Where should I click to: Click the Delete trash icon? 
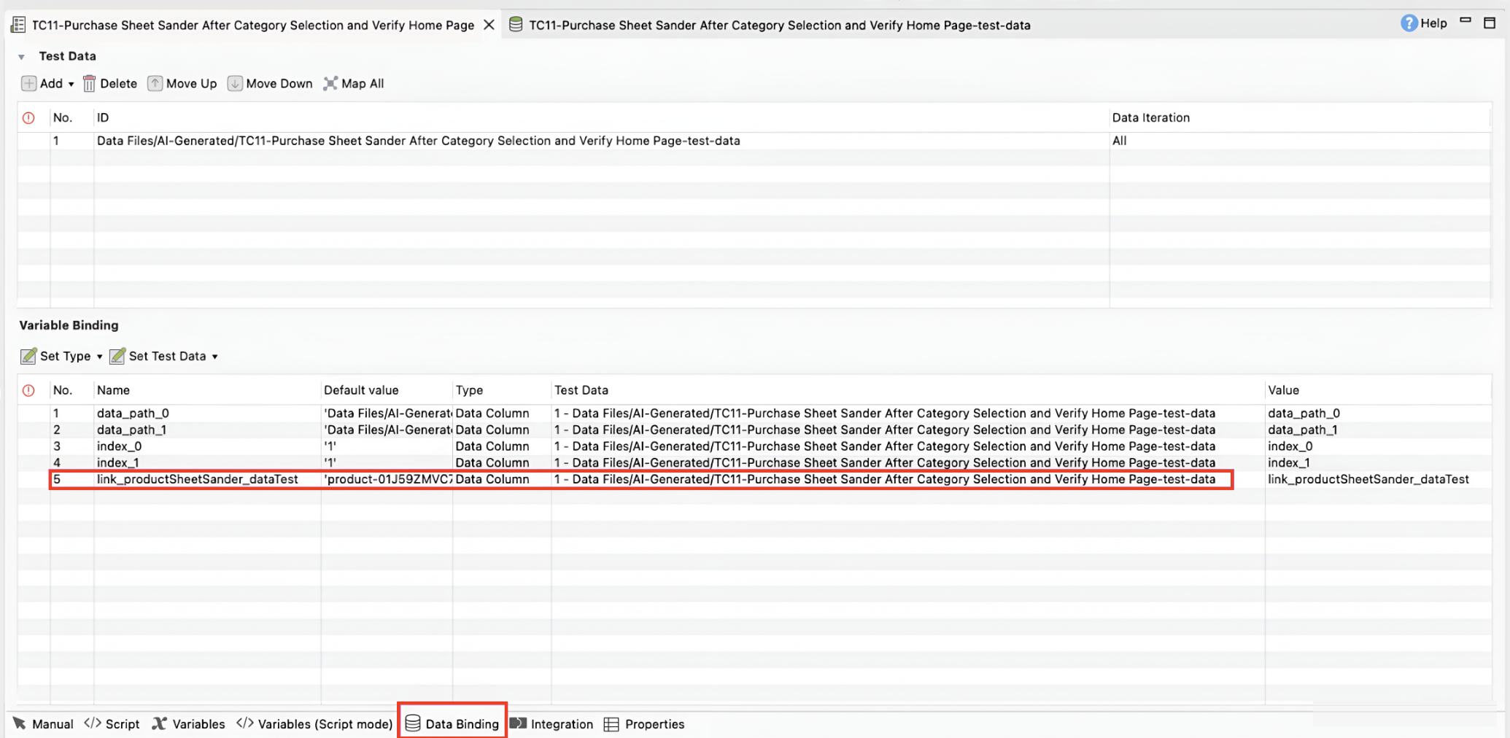89,84
